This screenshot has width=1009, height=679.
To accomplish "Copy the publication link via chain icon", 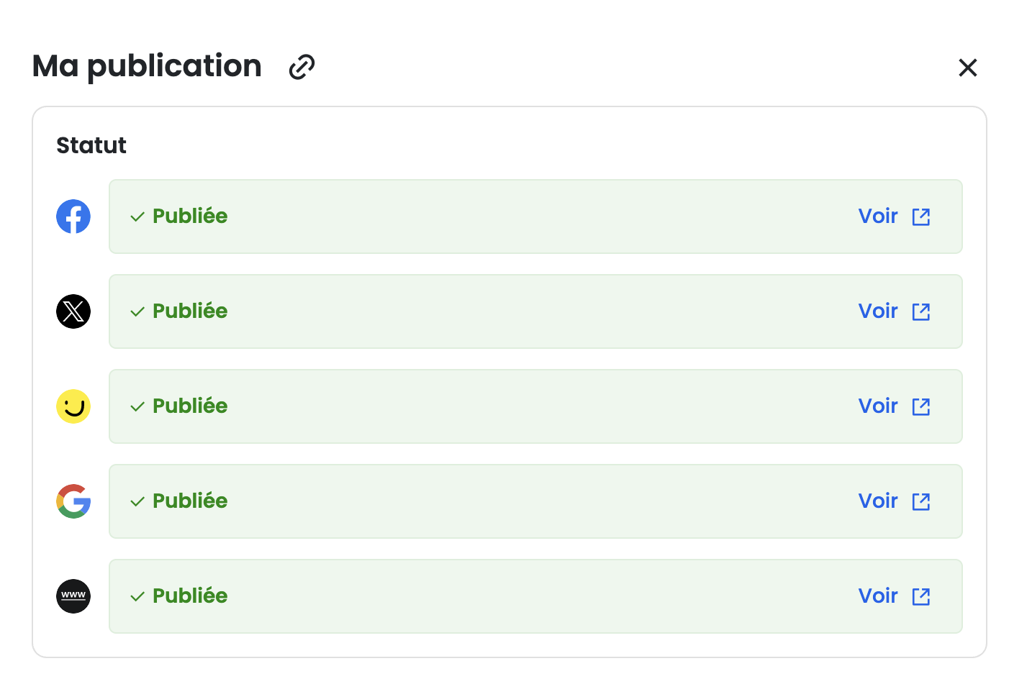I will 302,67.
